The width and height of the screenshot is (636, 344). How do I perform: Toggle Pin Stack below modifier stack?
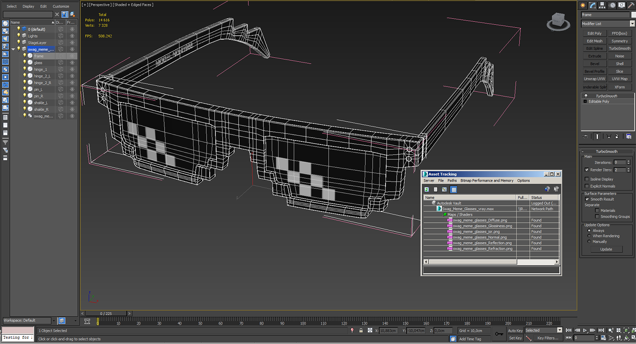pos(585,136)
